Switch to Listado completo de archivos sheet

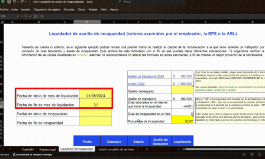[116, 149]
